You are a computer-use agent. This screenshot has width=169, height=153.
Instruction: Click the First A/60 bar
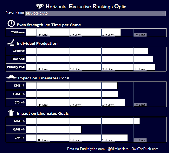click(x=90, y=59)
